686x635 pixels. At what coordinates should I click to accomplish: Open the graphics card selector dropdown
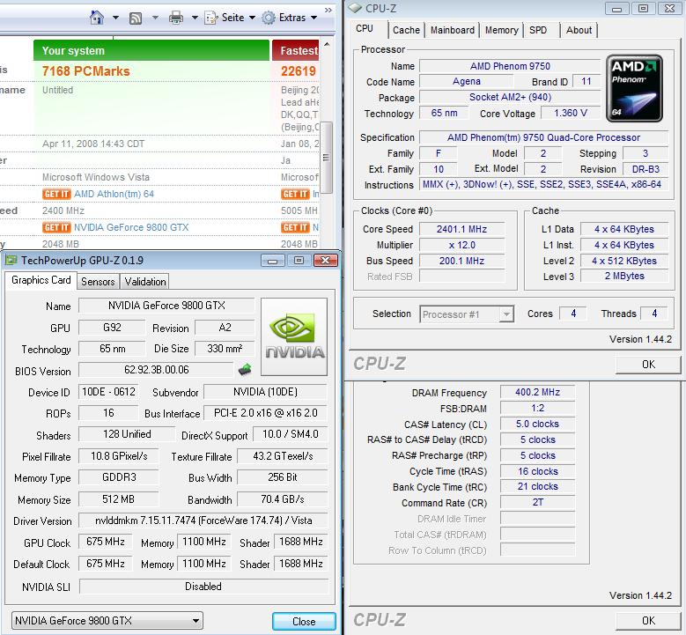click(107, 621)
